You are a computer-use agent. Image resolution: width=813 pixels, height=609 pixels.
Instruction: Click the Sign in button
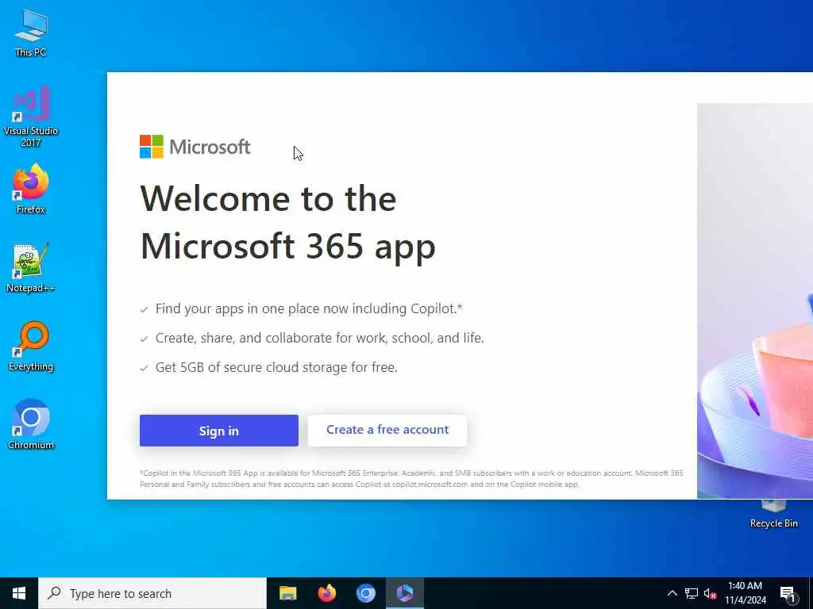[219, 431]
